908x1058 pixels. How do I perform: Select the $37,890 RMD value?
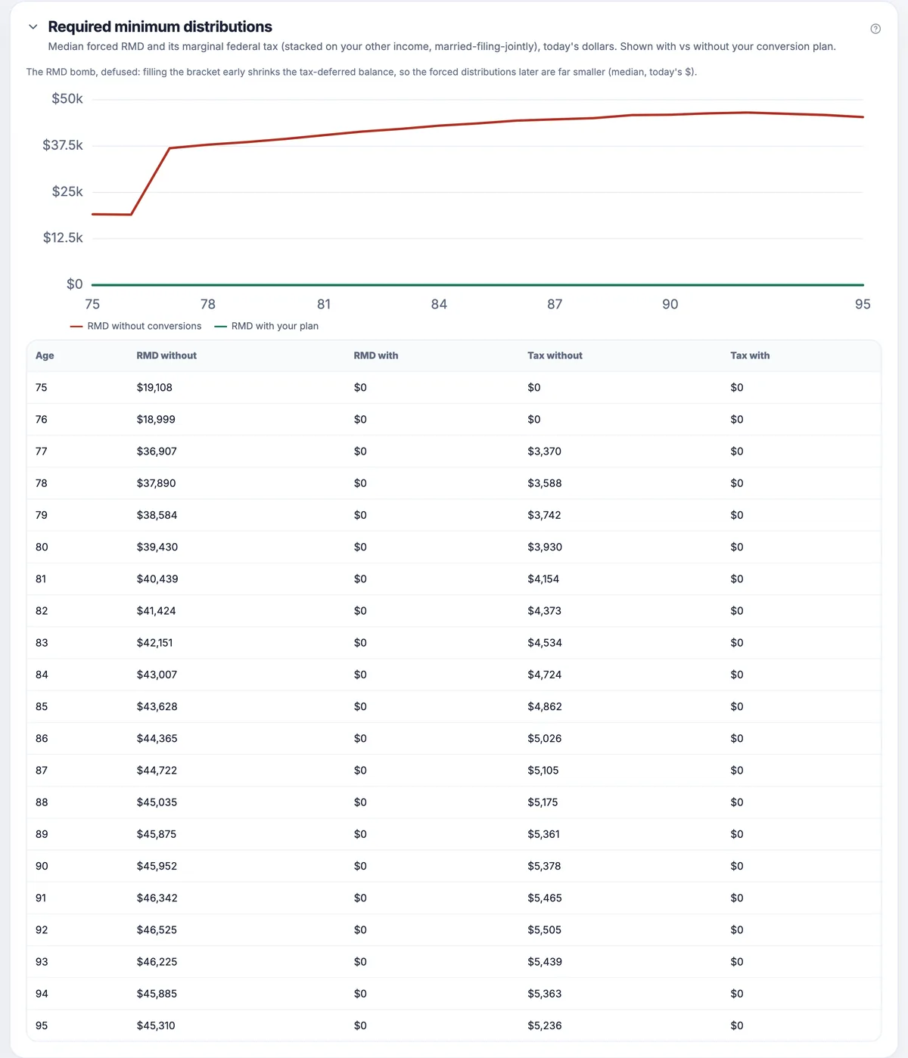(x=156, y=482)
